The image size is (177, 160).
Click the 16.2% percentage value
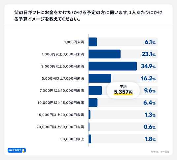[x=148, y=78]
